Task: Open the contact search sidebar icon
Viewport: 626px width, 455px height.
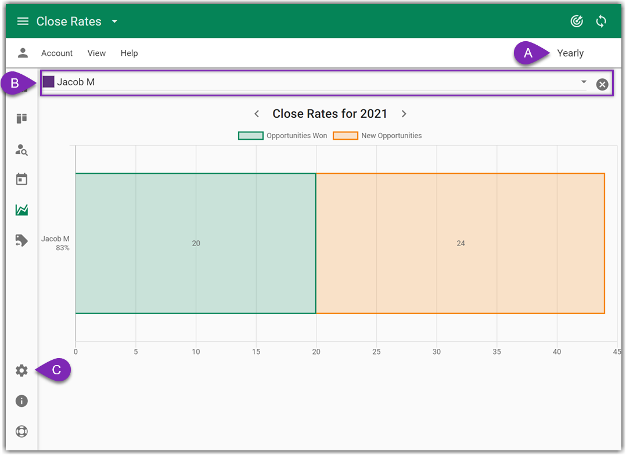Action: click(x=21, y=150)
